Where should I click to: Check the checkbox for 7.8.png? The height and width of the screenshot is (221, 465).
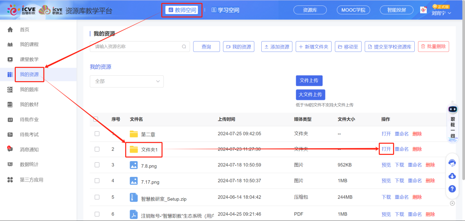tap(97, 165)
